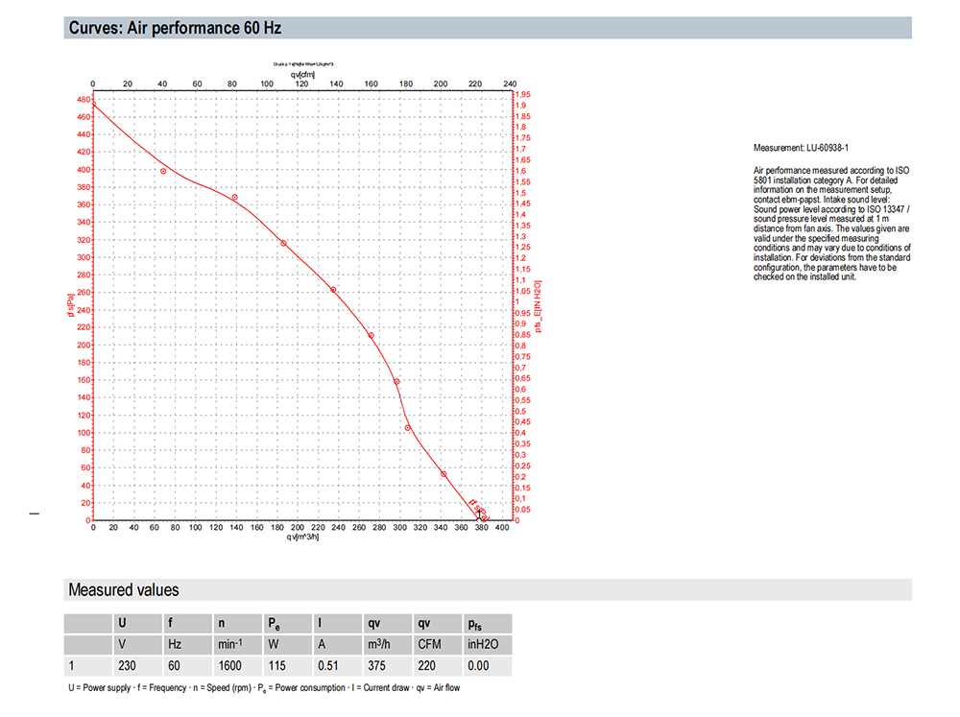Select the 230 voltage value in the table
The image size is (960, 717).
127,664
